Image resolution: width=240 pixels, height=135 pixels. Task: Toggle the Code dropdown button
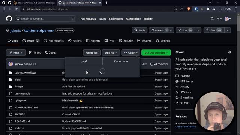pyautogui.click(x=130, y=52)
